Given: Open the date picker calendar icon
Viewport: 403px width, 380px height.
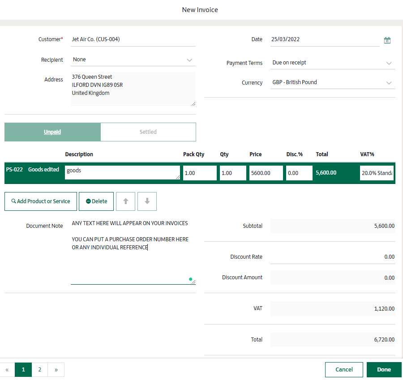Looking at the screenshot, I should click(387, 40).
